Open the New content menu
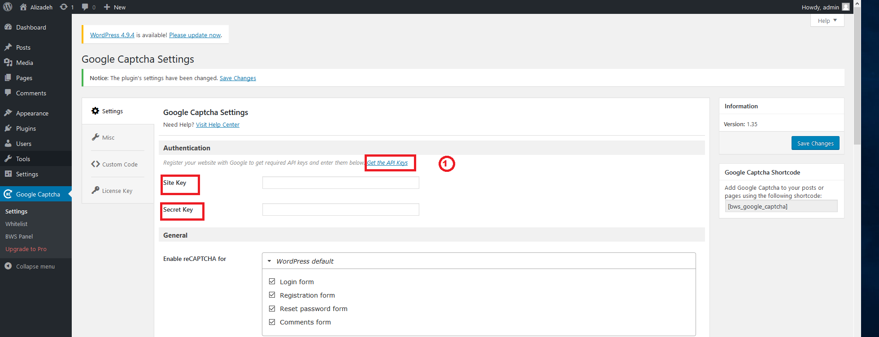 click(115, 7)
